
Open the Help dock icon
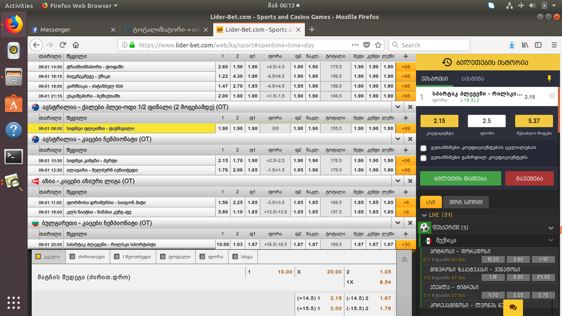tap(14, 130)
